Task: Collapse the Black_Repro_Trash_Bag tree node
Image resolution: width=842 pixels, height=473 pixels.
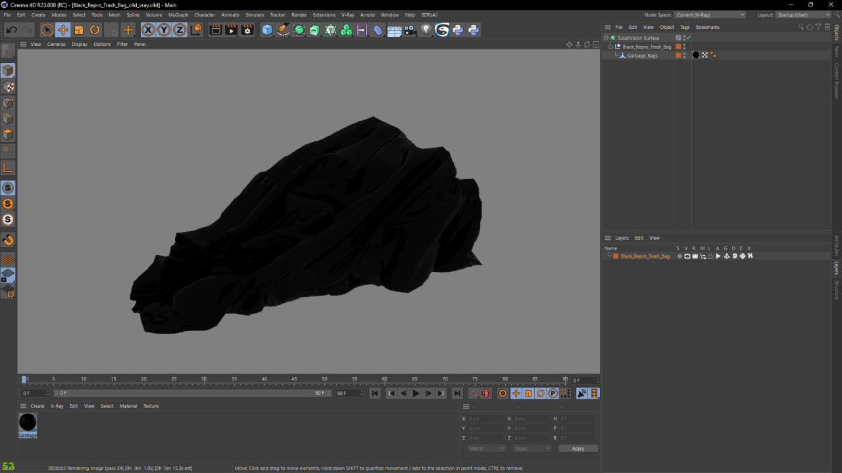Action: [610, 47]
